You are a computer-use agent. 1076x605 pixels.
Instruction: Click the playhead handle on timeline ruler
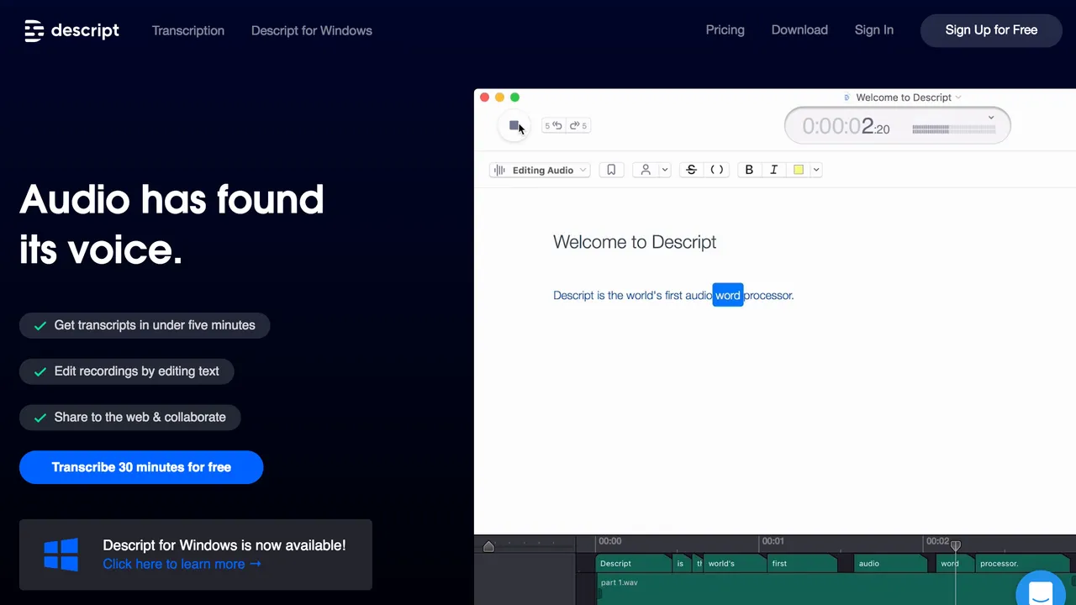pos(955,545)
